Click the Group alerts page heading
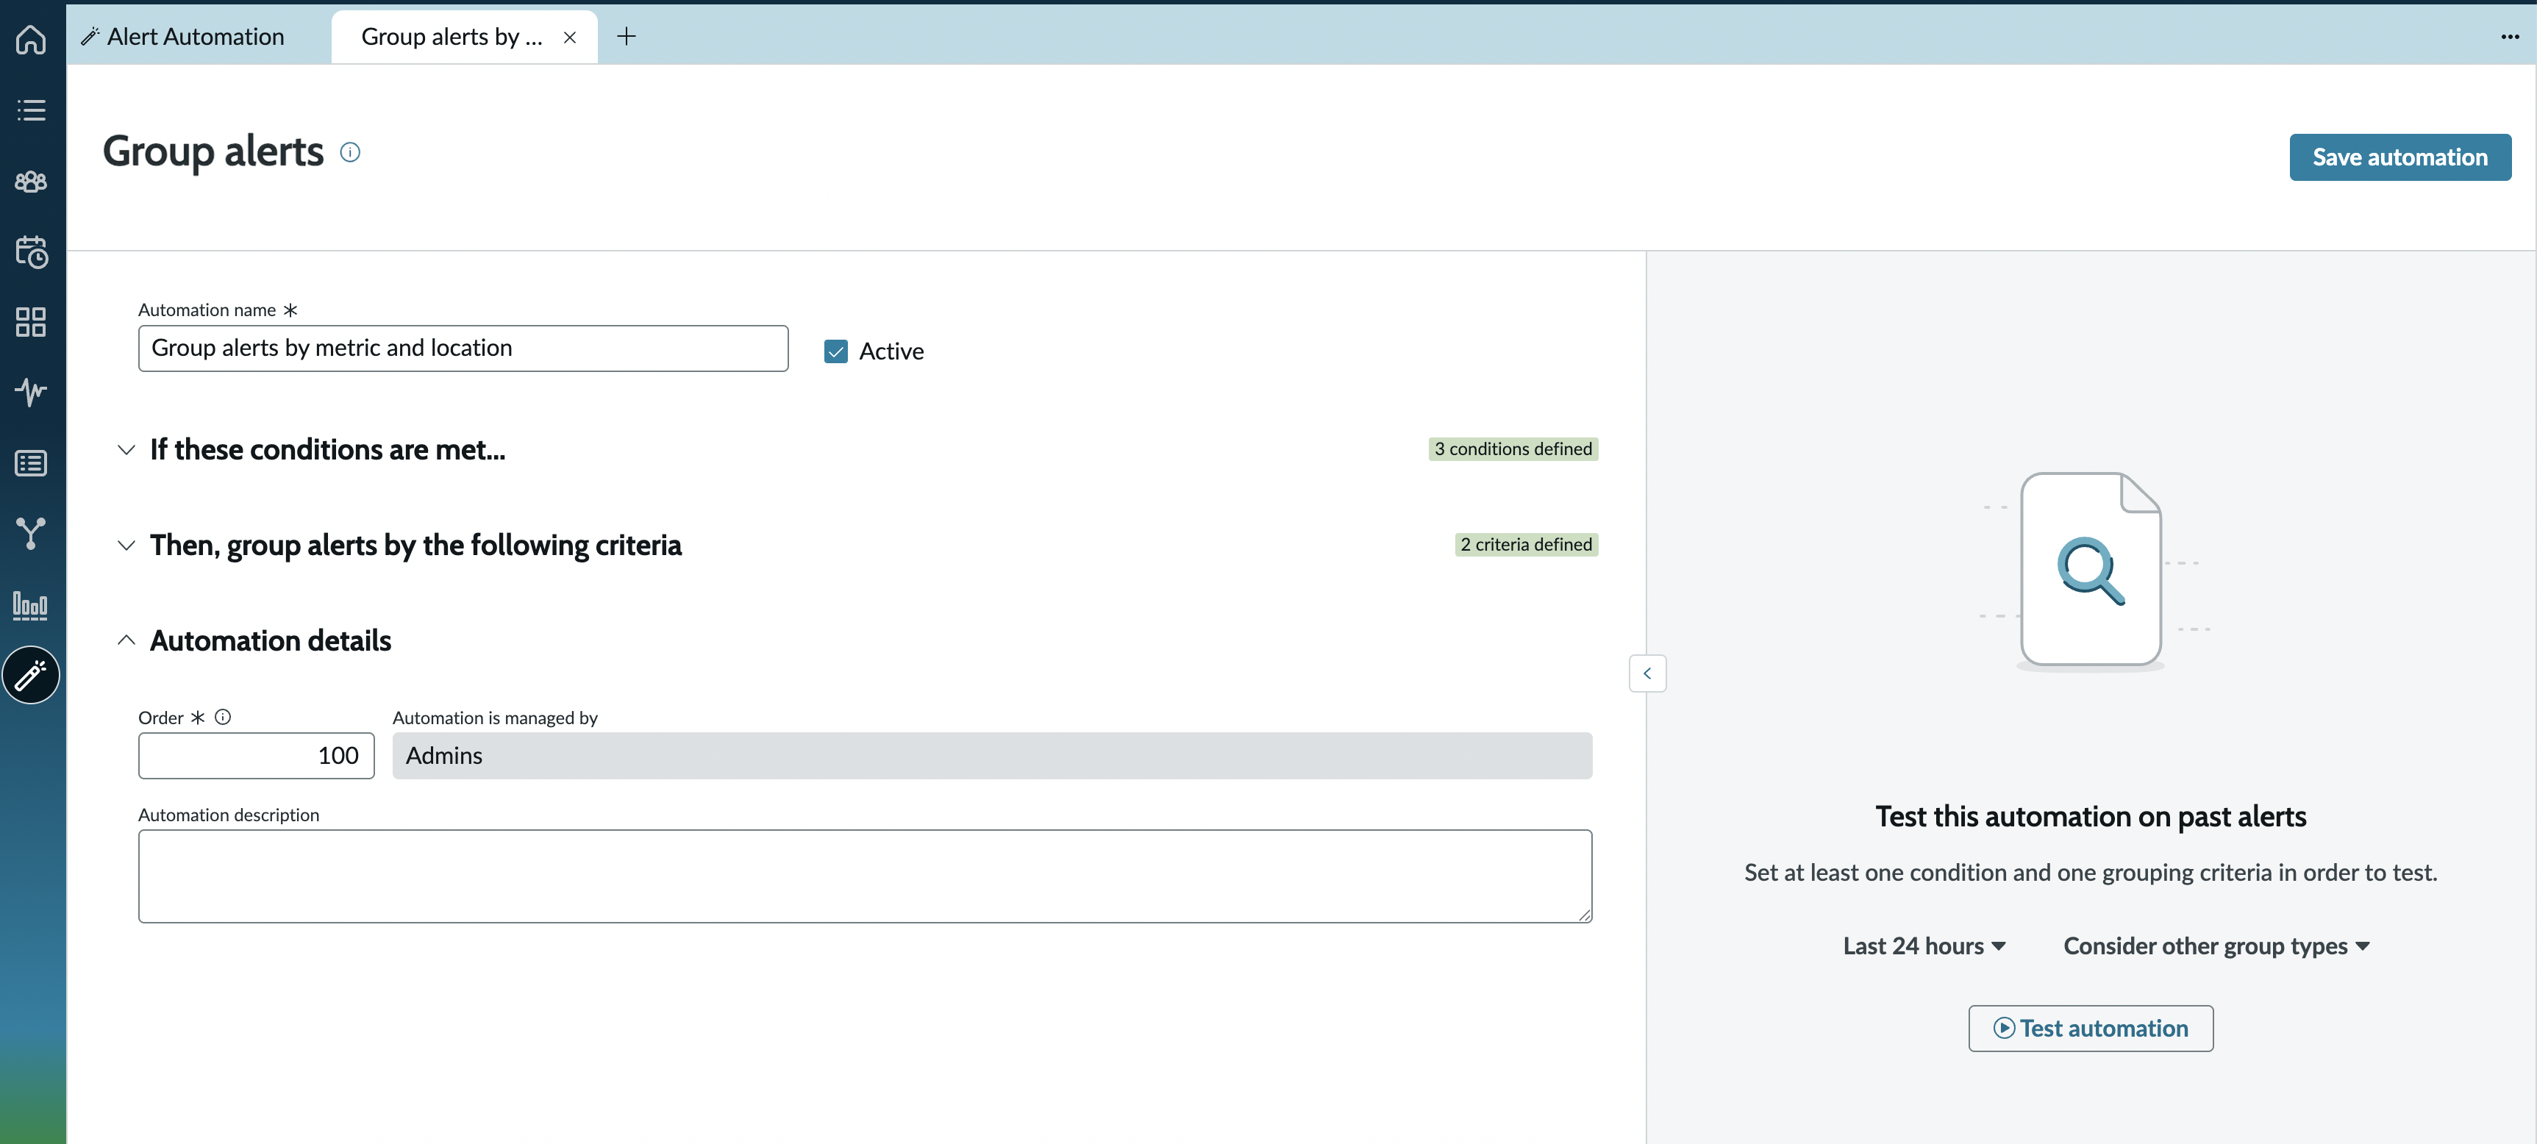The image size is (2537, 1144). [214, 151]
